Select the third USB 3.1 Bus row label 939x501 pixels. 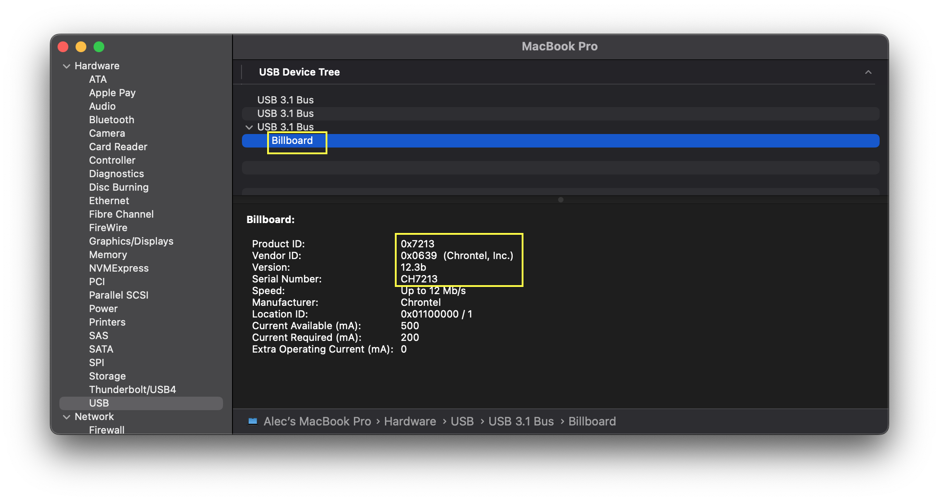click(x=286, y=127)
